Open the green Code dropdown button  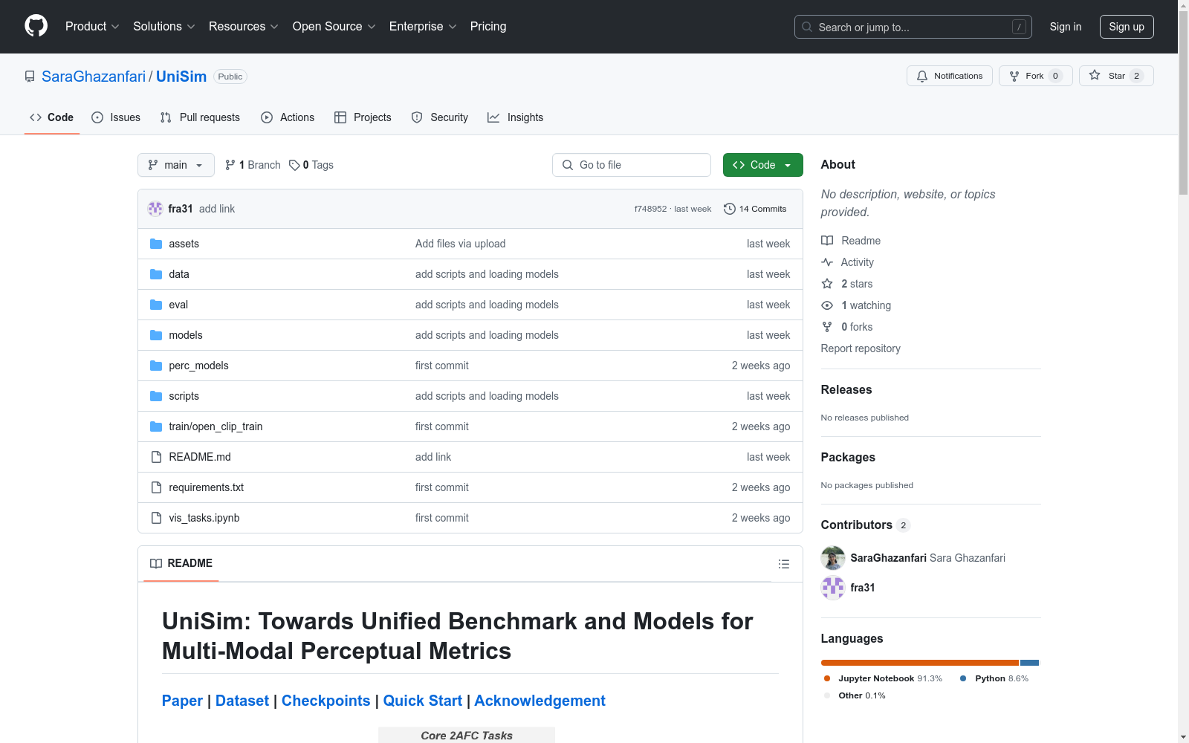[763, 165]
